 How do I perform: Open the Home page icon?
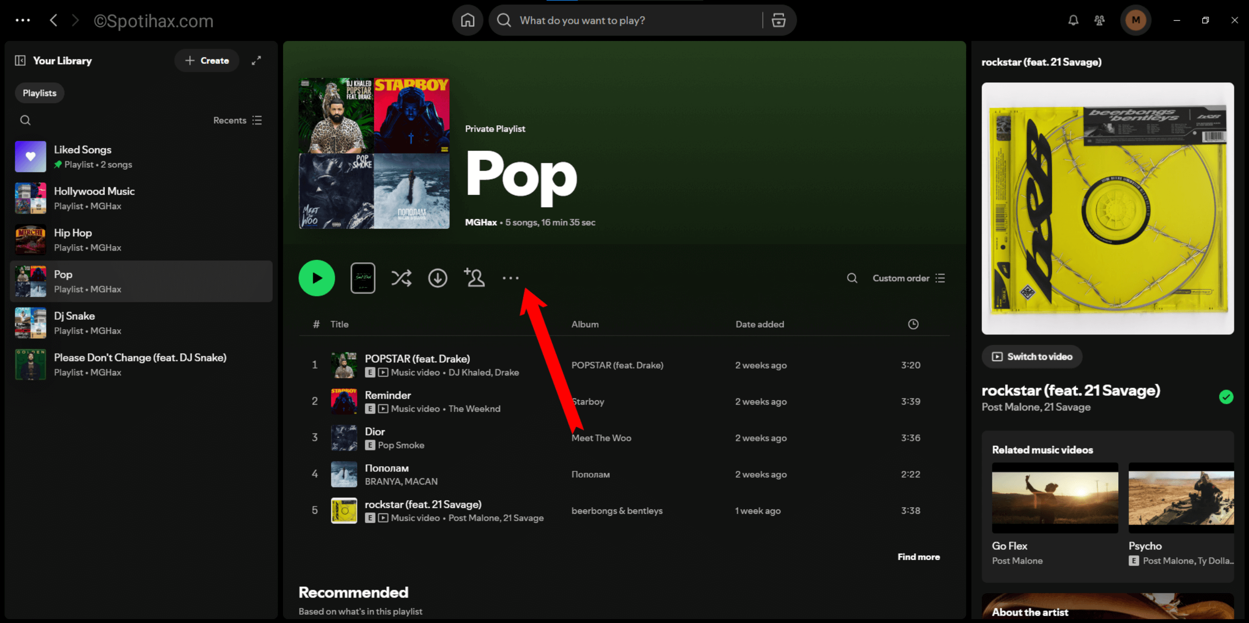tap(467, 20)
